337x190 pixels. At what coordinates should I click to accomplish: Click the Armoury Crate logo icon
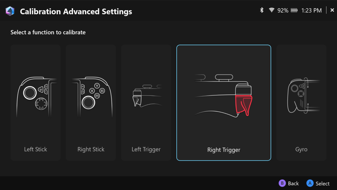10,11
